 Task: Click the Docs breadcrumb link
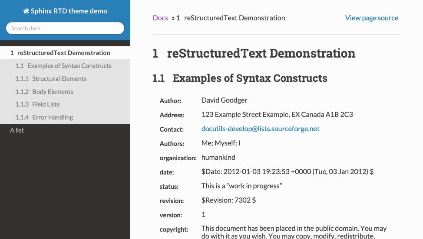(x=160, y=18)
